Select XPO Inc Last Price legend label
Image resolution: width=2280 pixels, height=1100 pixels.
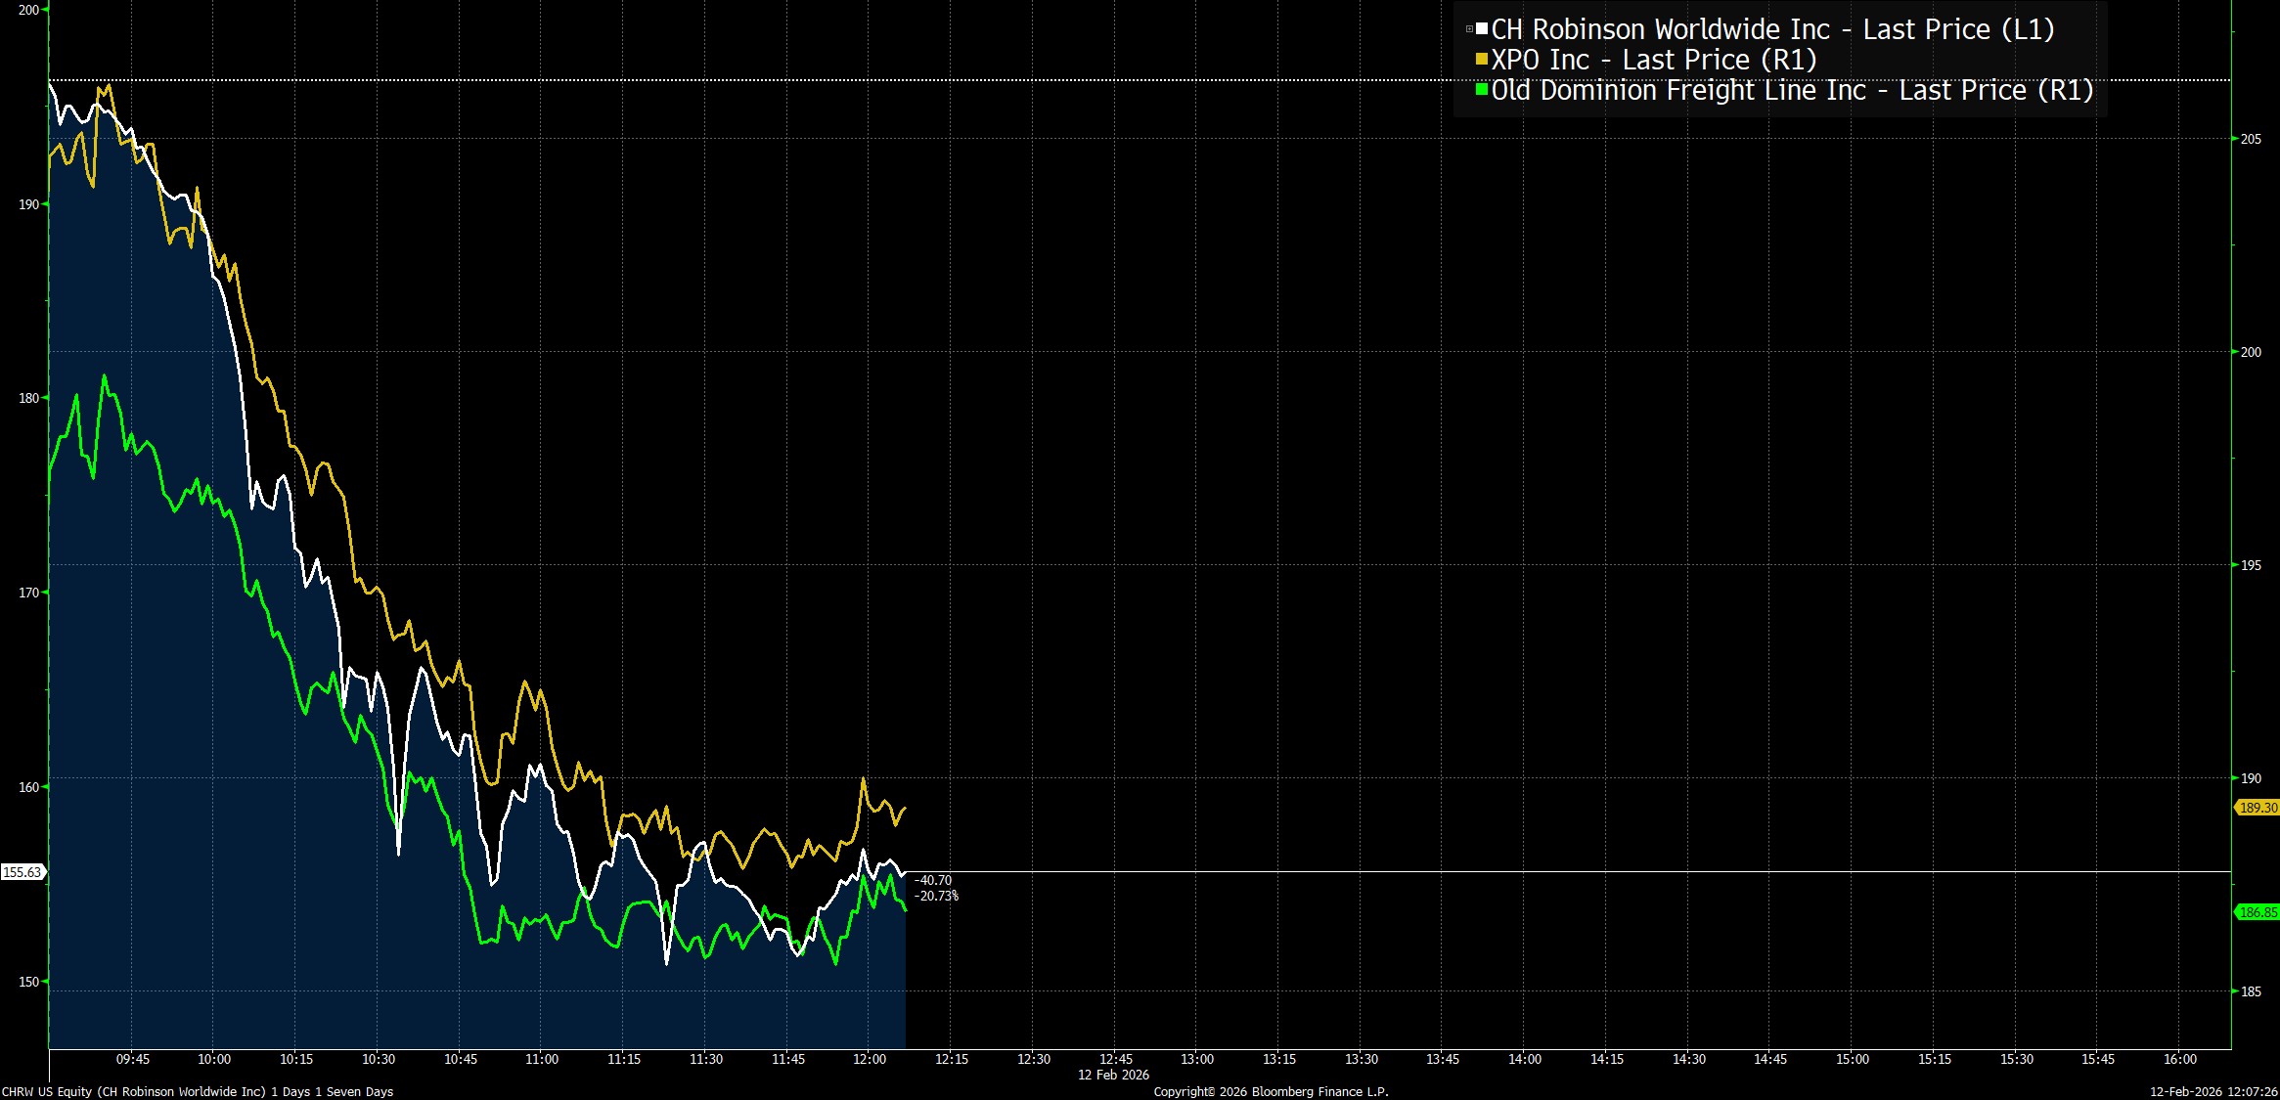pos(1654,60)
